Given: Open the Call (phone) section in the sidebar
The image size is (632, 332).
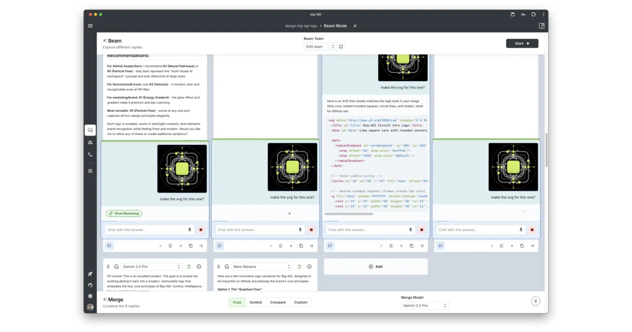Looking at the screenshot, I should coord(90,154).
